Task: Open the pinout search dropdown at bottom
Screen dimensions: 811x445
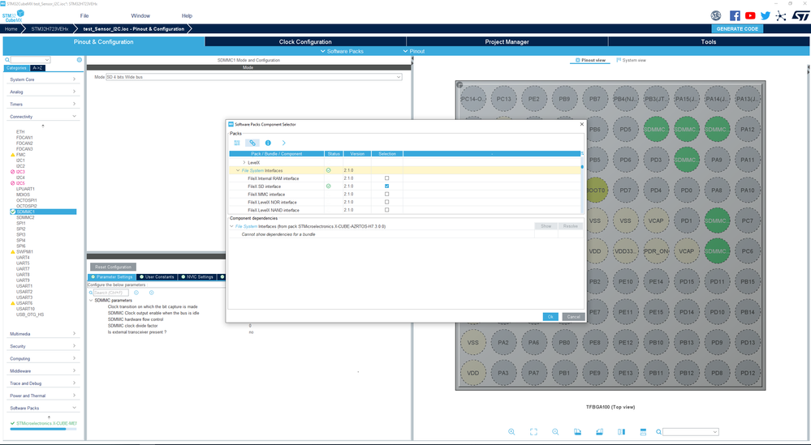Action: click(715, 431)
